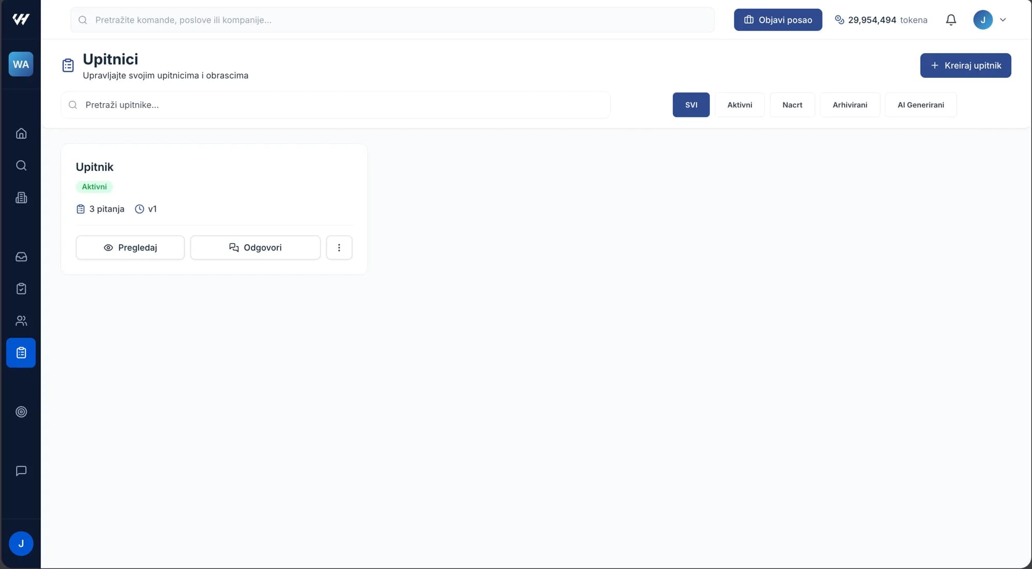Viewport: 1032px width, 569px height.
Task: Select the active questionnaires icon in sidebar
Action: 21,353
